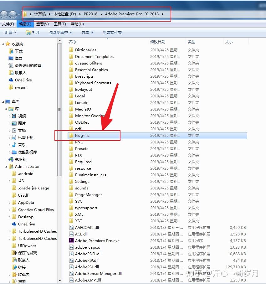The height and width of the screenshot is (284, 266).
Task: Click the navigation pane scrollbar thumb
Action: click(x=59, y=109)
